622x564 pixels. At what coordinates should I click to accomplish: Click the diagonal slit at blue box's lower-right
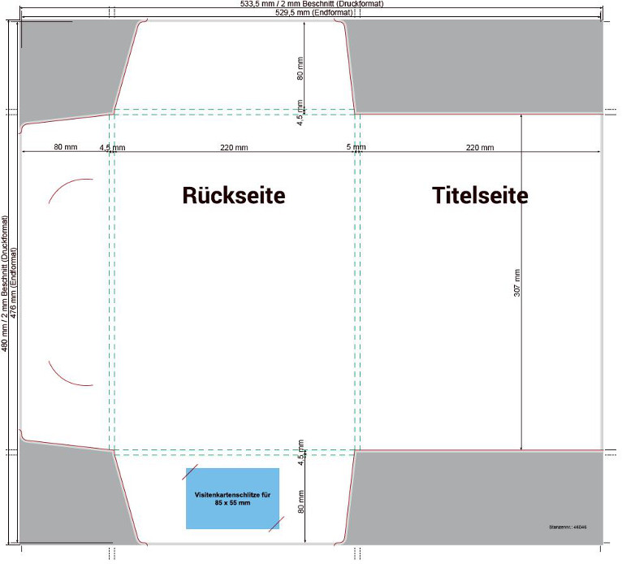(x=276, y=523)
